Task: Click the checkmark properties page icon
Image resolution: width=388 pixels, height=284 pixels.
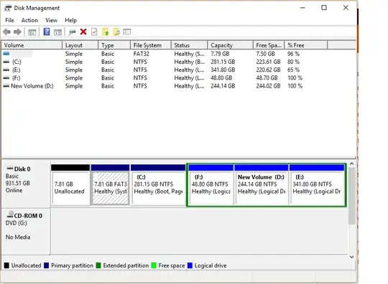Action: coord(94,32)
